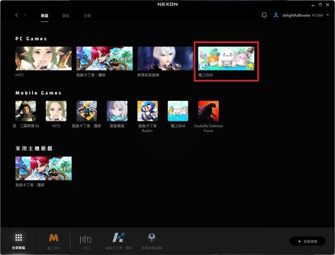
Task: Close the NEXON launcher window
Action: tap(328, 5)
